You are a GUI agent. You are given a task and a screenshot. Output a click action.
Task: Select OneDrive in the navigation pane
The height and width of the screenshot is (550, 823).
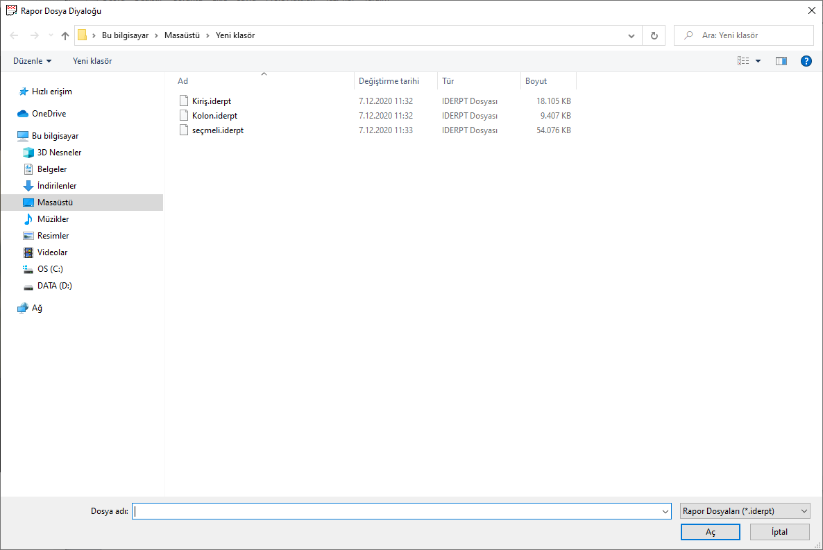pos(49,113)
